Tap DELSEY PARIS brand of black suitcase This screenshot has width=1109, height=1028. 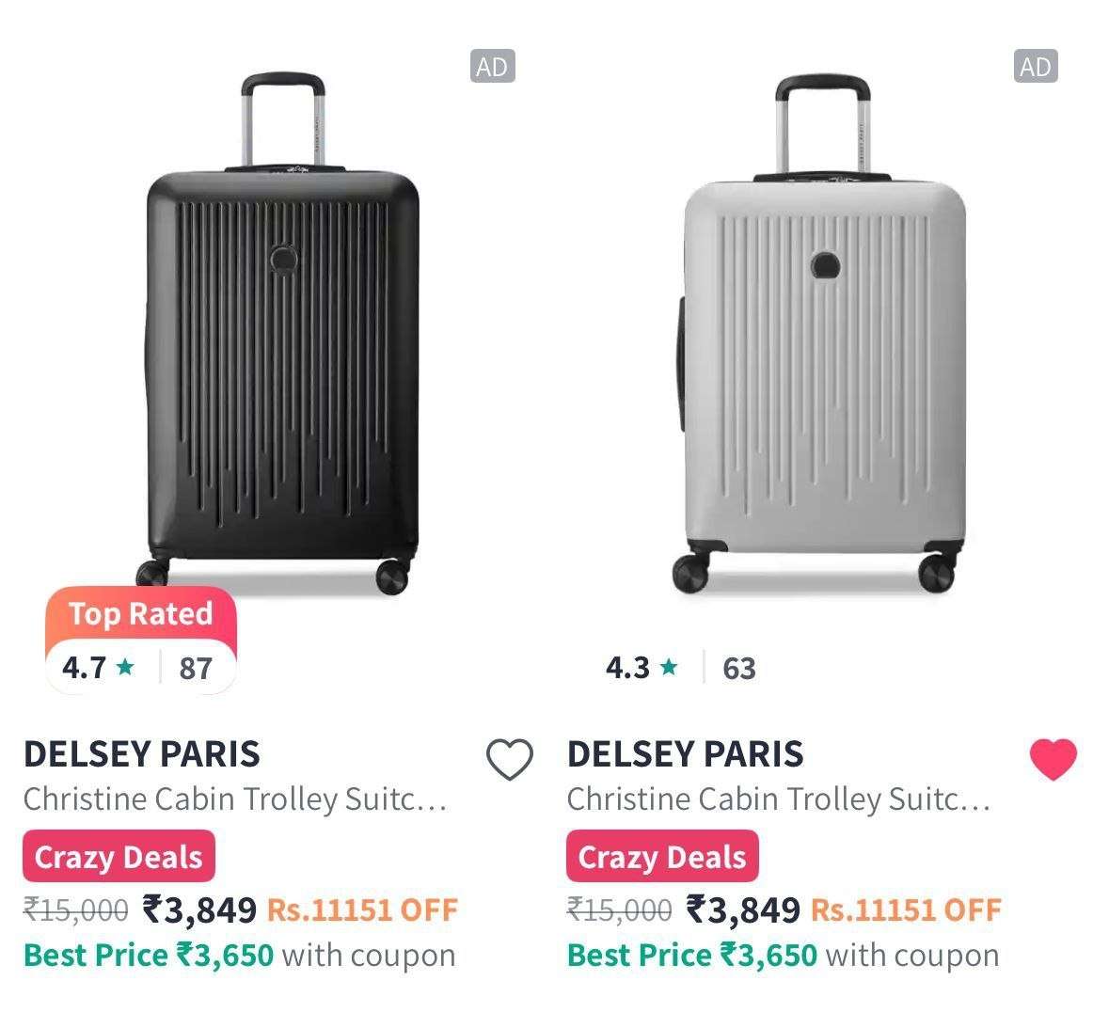tap(141, 754)
